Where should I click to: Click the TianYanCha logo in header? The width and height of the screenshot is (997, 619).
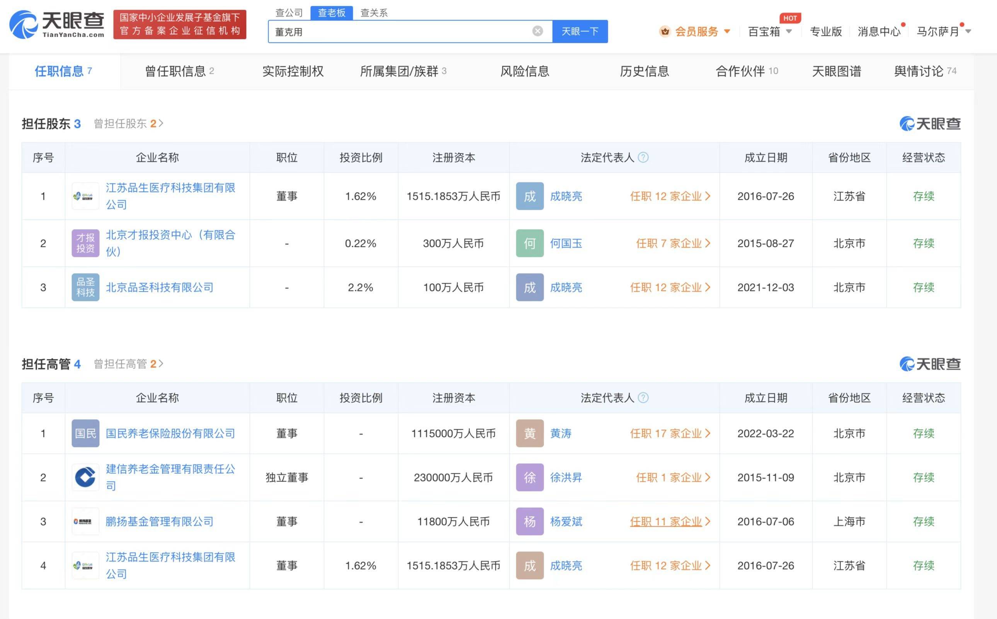click(56, 25)
